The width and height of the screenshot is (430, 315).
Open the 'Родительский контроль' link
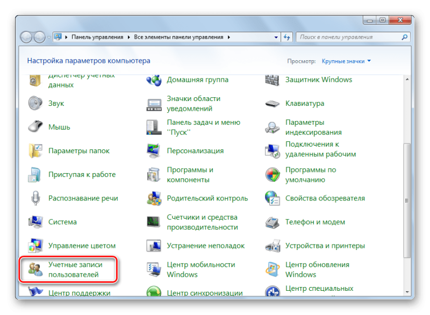(207, 198)
